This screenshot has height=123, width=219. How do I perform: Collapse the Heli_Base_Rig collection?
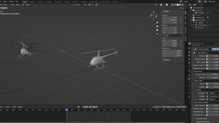pos(191,18)
